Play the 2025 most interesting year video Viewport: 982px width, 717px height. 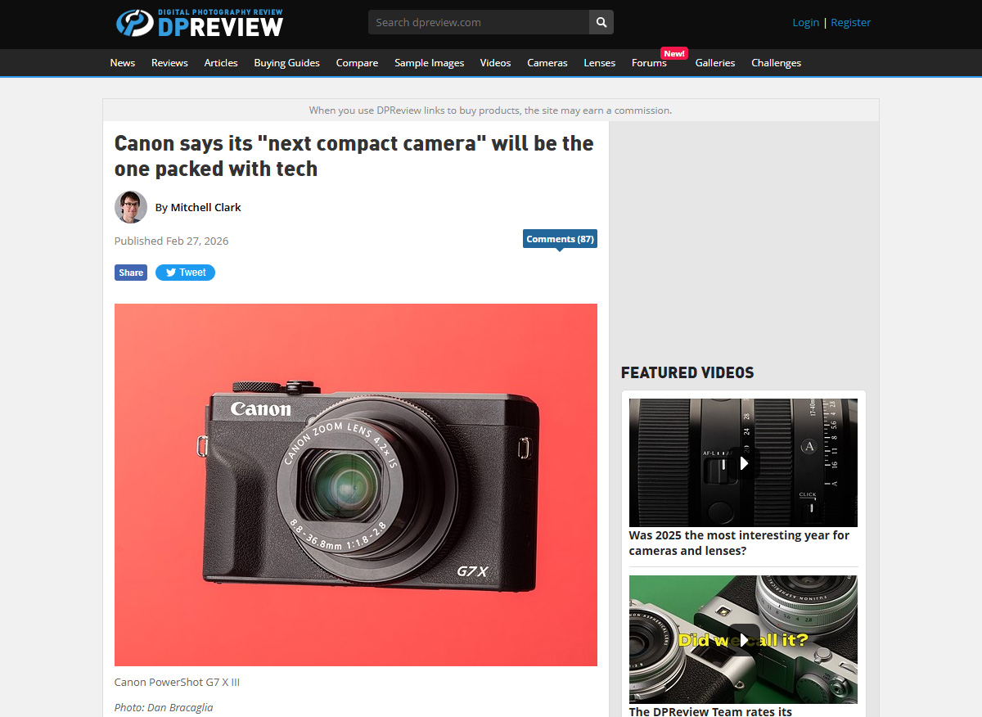click(743, 463)
